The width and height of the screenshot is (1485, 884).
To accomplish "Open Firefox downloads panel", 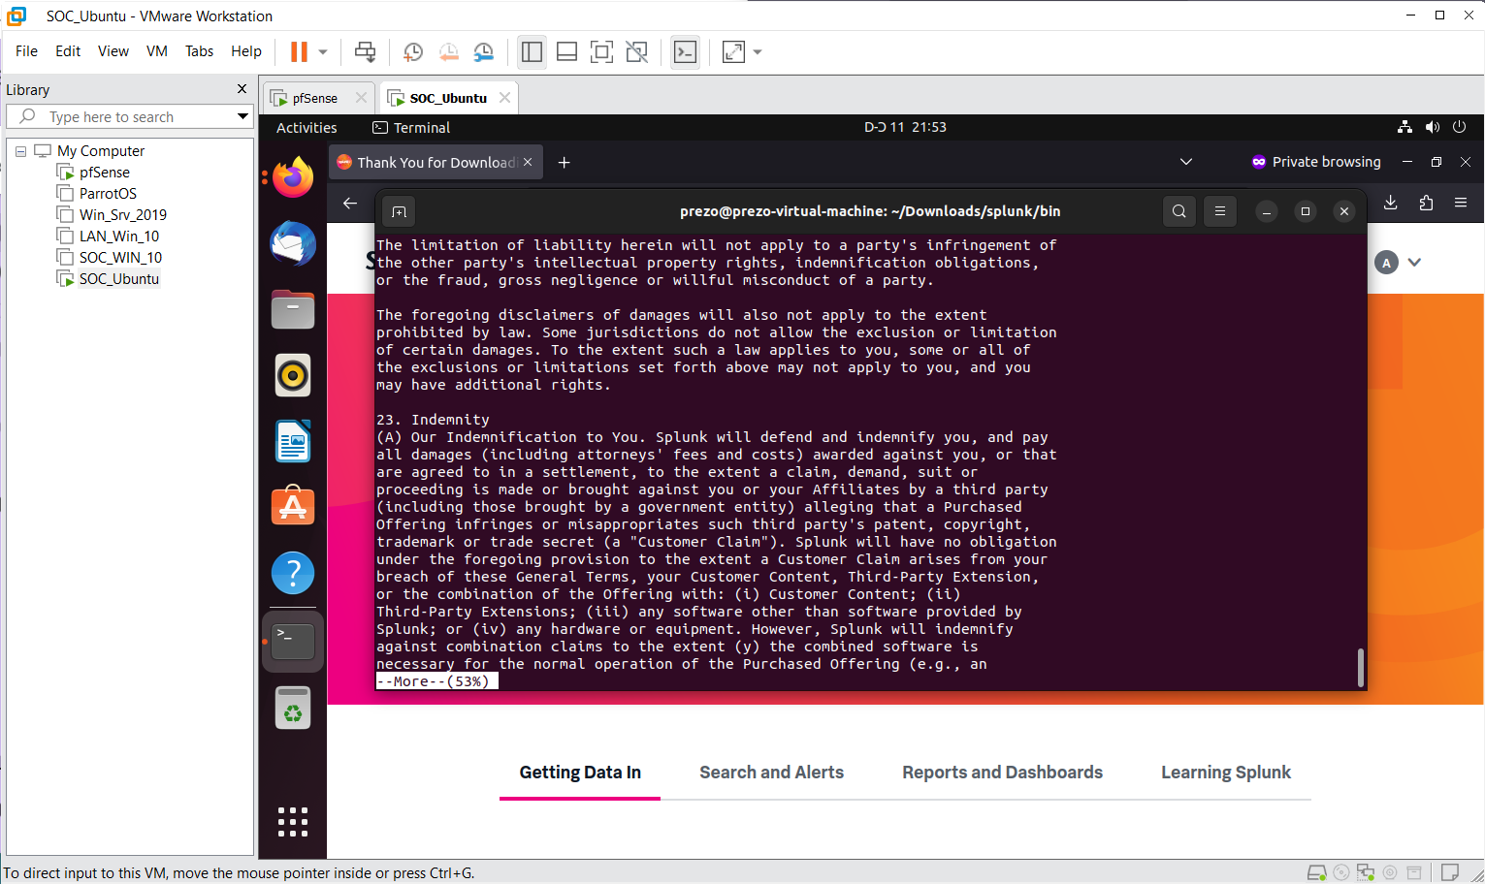I will click(1390, 203).
